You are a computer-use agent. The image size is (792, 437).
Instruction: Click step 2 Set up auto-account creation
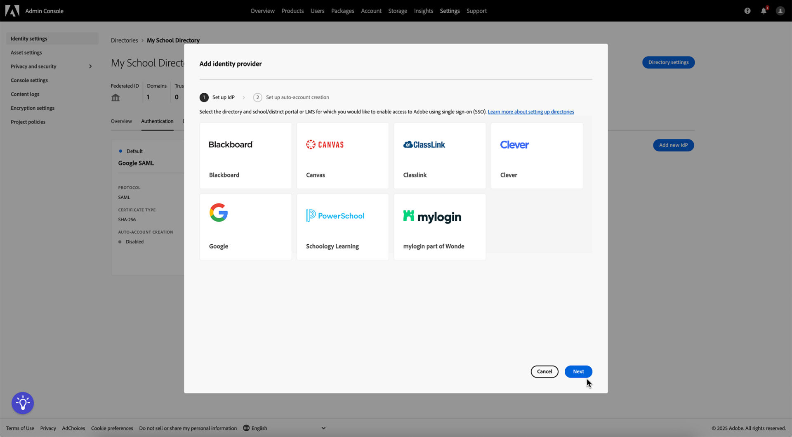point(291,97)
